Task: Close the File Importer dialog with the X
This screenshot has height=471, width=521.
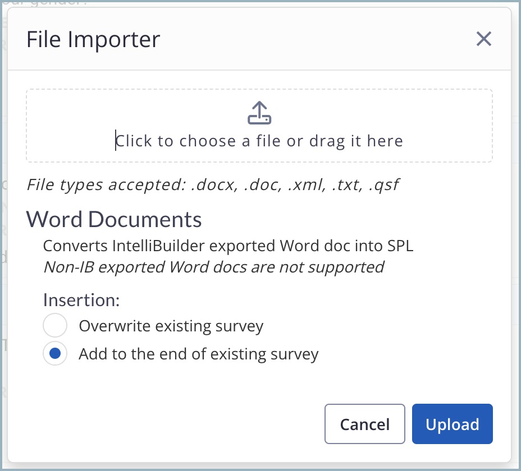Action: [483, 39]
